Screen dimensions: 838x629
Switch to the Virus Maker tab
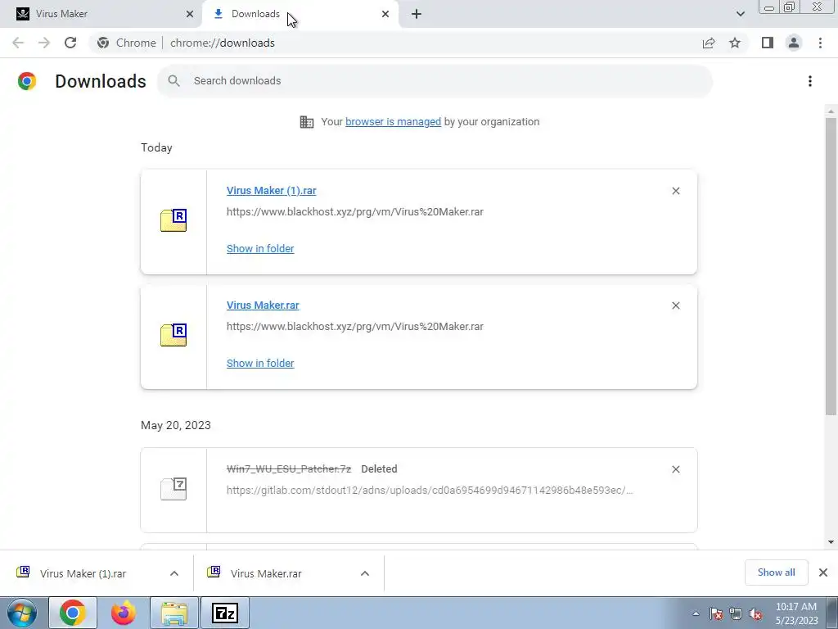[x=101, y=14]
